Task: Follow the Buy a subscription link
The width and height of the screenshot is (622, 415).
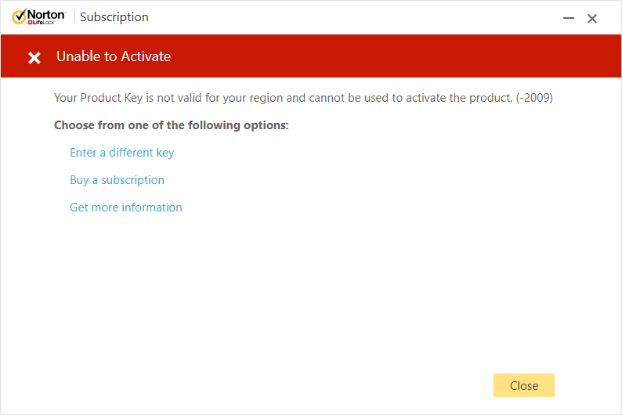Action: (117, 180)
